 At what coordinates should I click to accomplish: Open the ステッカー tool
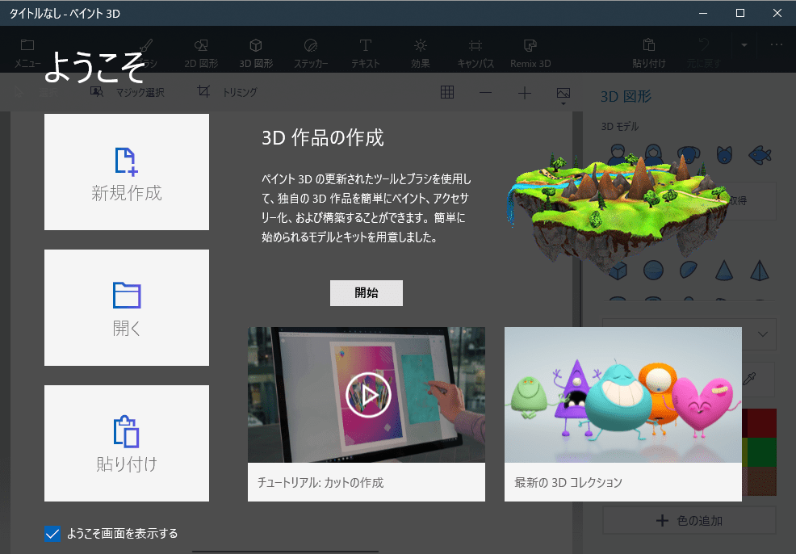click(x=311, y=52)
